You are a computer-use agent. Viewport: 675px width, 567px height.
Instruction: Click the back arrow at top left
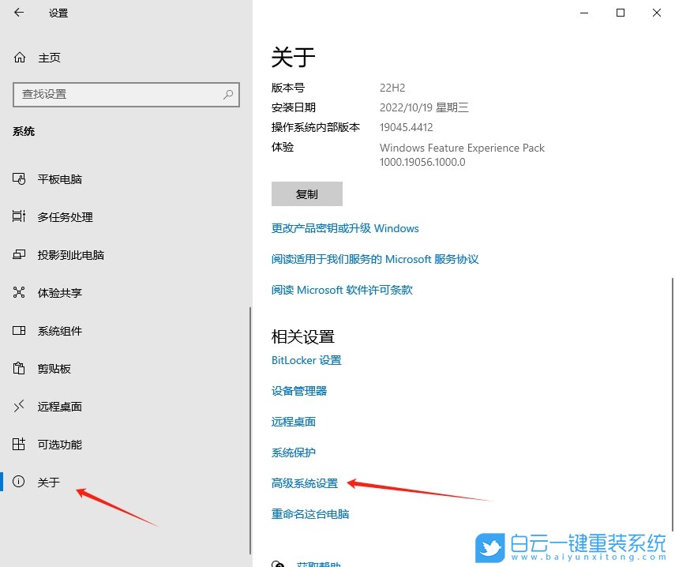(17, 13)
